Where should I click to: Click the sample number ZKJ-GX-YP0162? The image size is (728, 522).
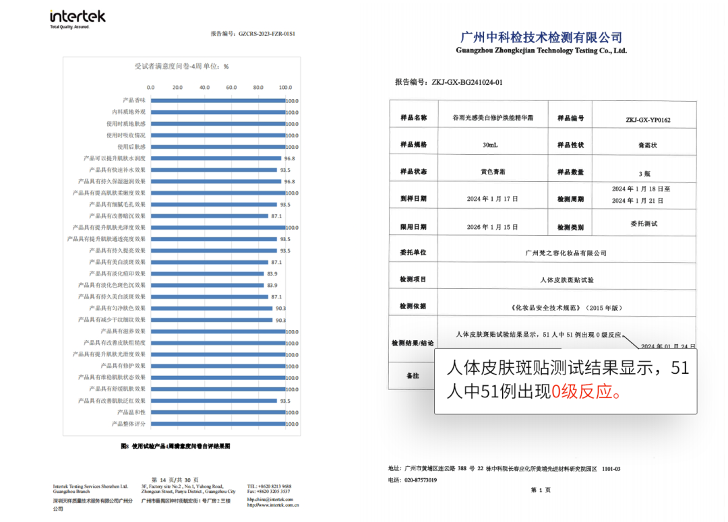(648, 120)
